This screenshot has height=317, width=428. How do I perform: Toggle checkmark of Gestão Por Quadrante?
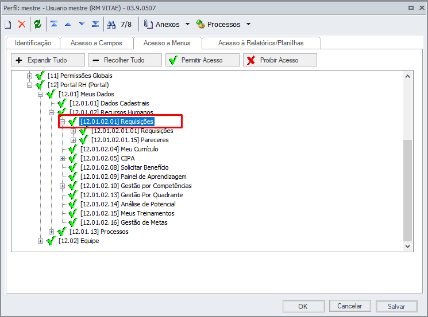pos(73,195)
